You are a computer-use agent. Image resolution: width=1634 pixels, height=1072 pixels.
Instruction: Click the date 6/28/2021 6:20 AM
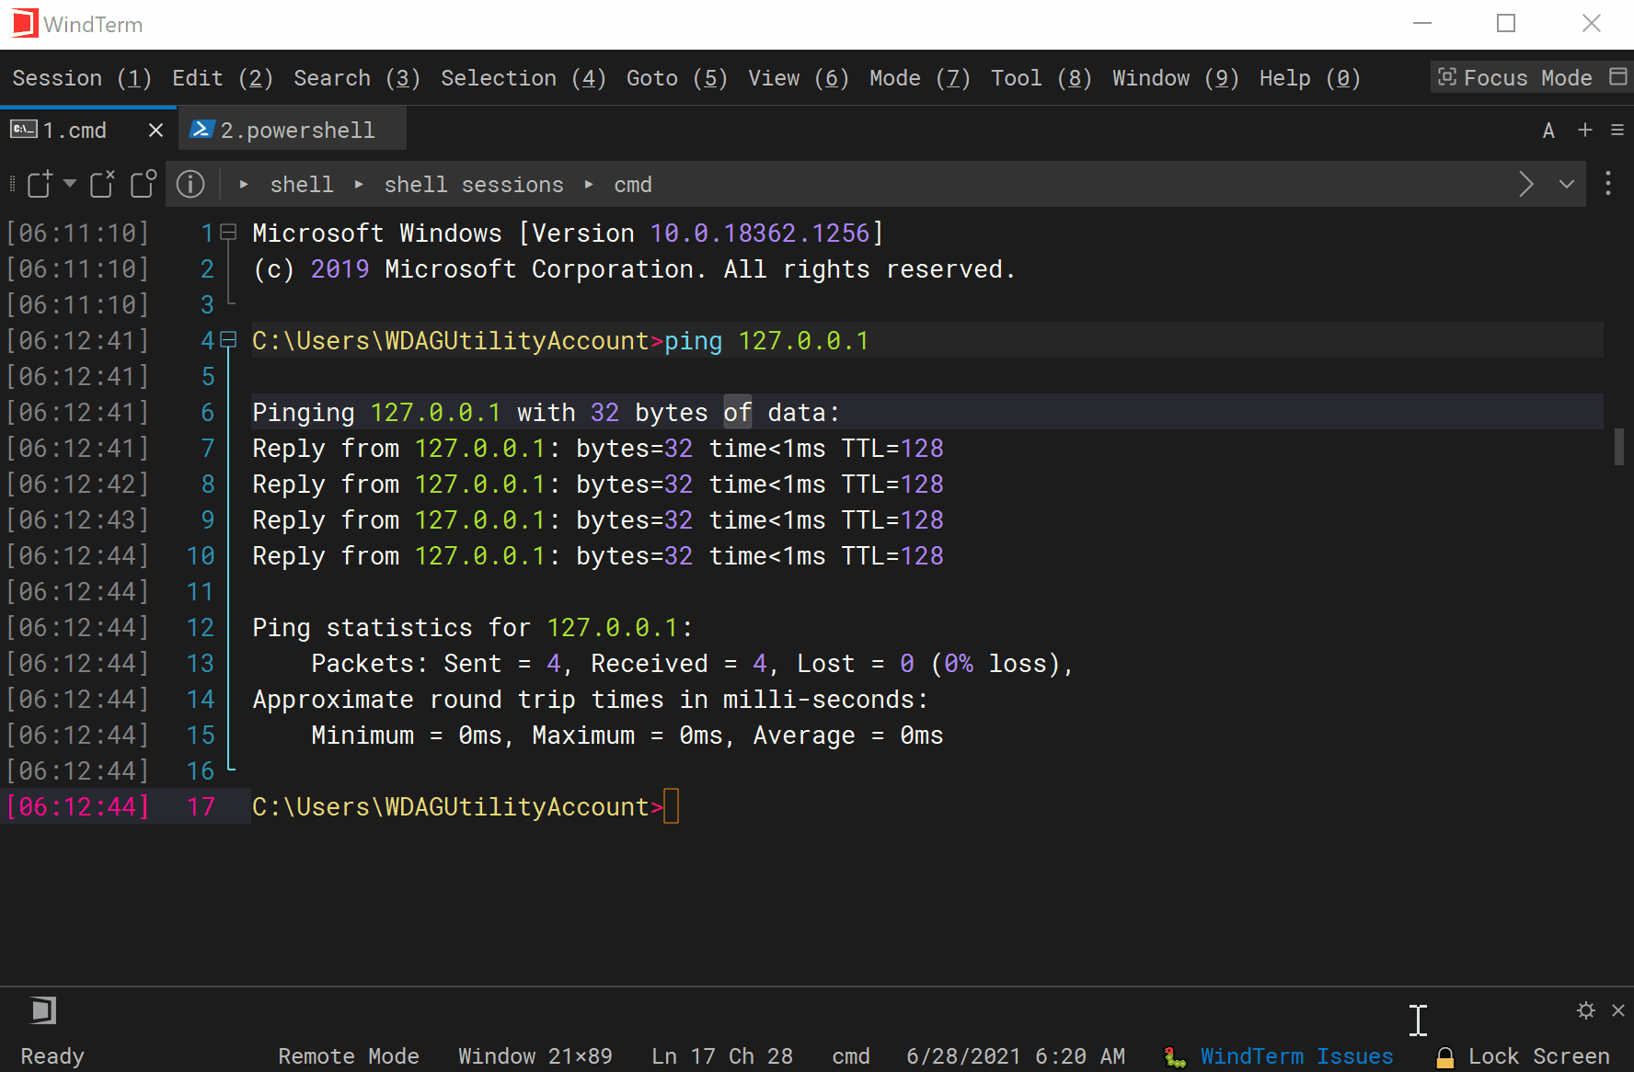[1016, 1056]
